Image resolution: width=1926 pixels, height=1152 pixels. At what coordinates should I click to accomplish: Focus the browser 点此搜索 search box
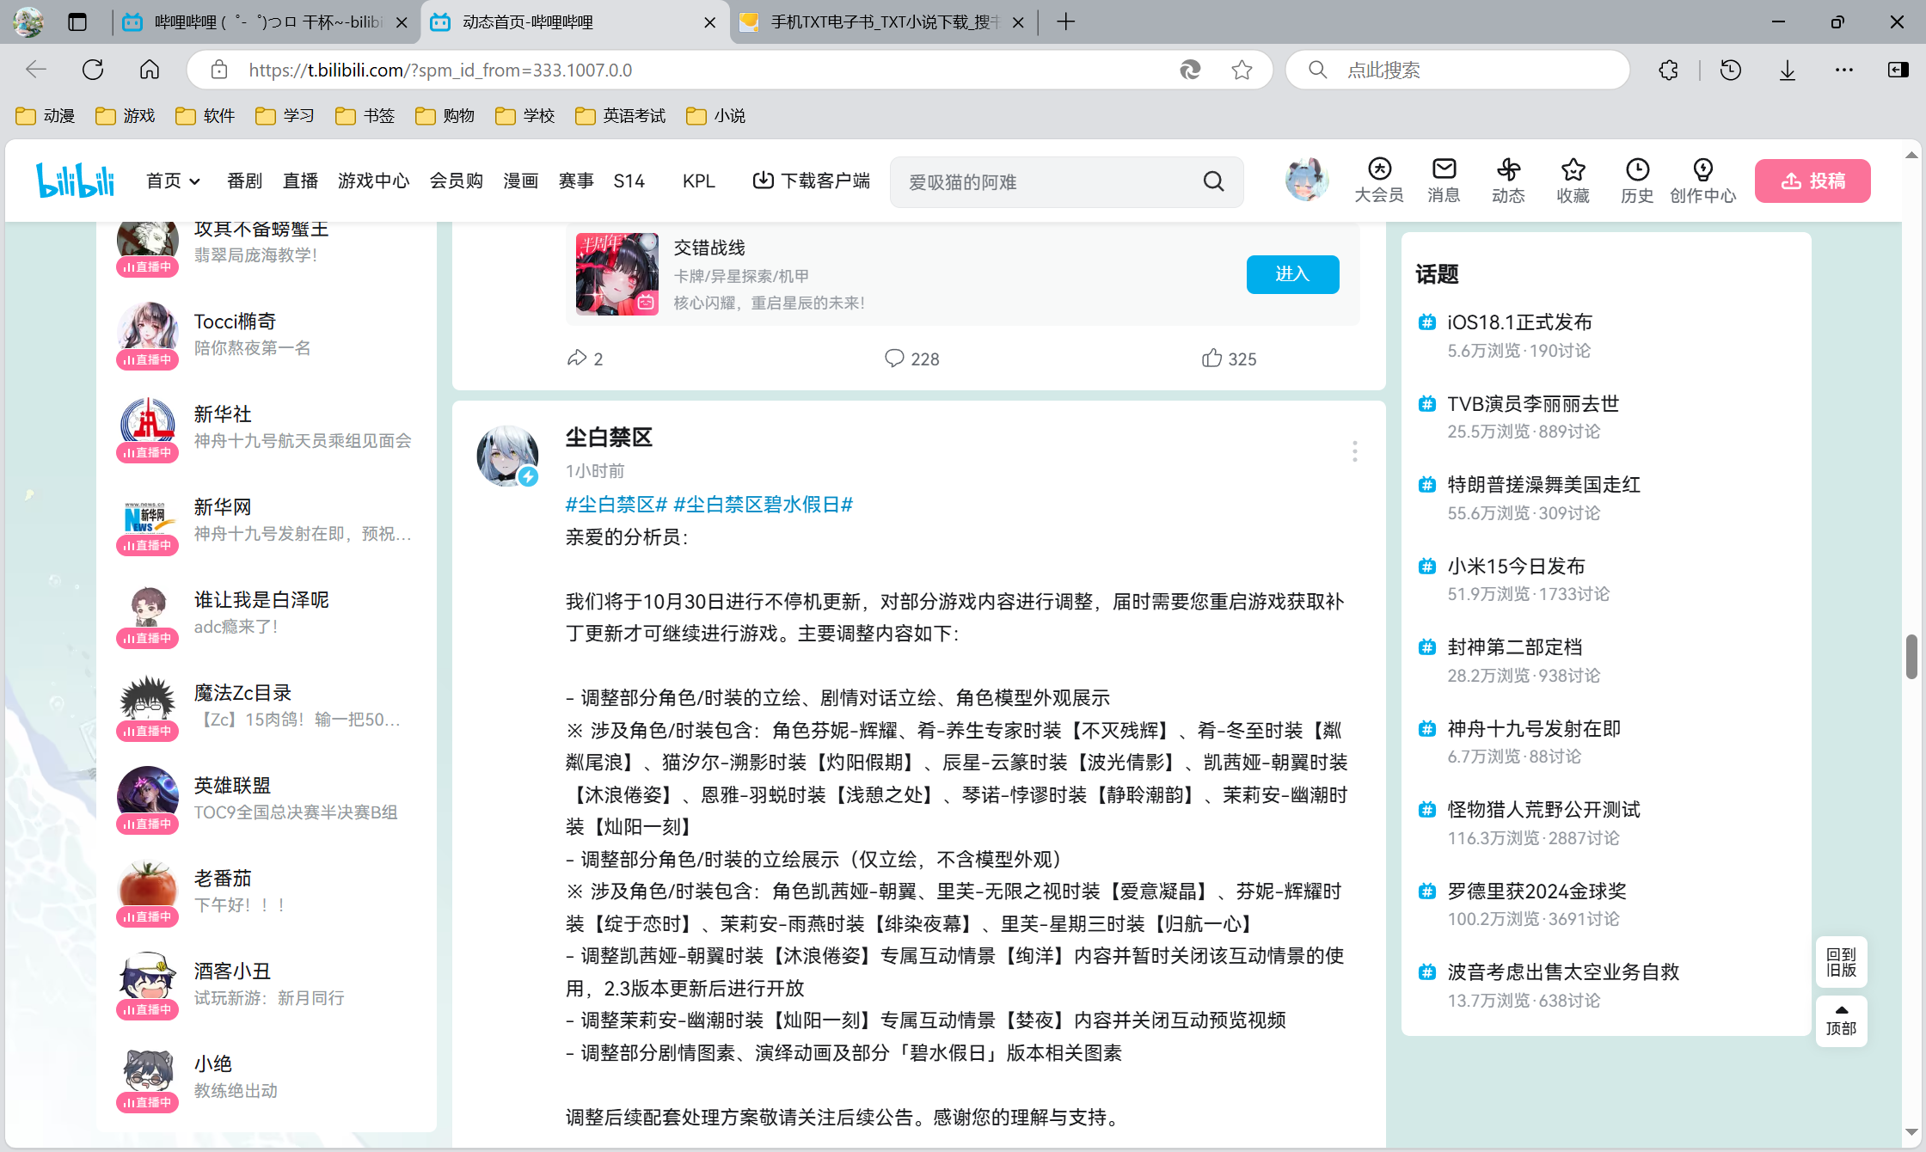[1457, 70]
